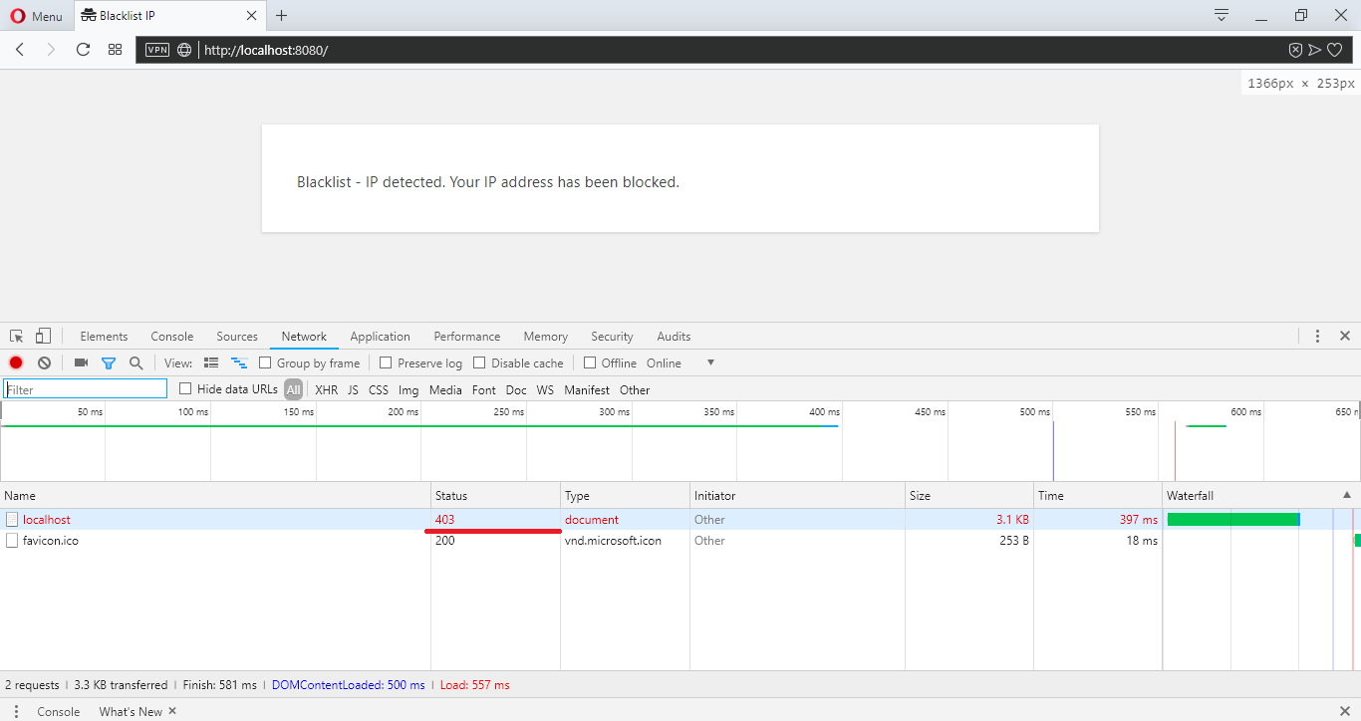Switch to large request rows view icon
Viewport: 1361px width, 721px height.
point(211,363)
